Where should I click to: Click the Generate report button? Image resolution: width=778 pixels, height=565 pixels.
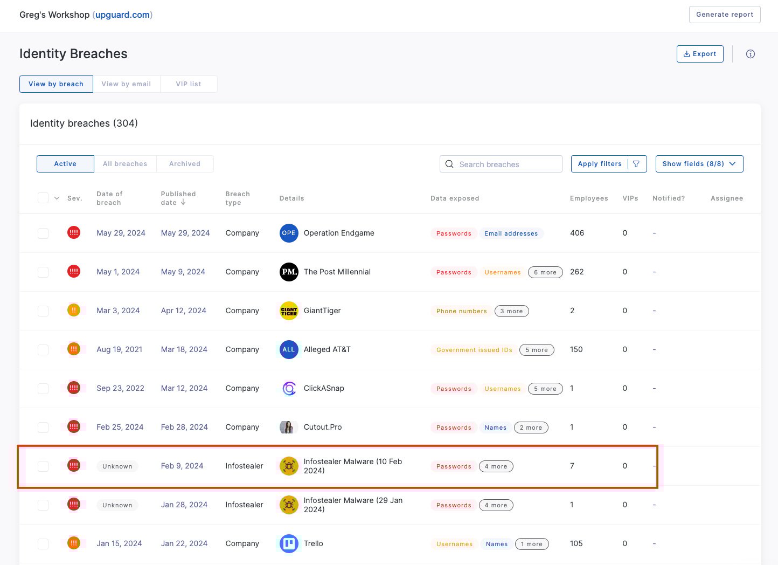pos(724,15)
